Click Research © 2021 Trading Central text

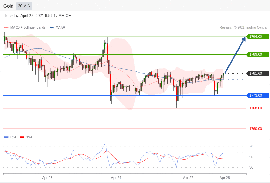(x=243, y=27)
